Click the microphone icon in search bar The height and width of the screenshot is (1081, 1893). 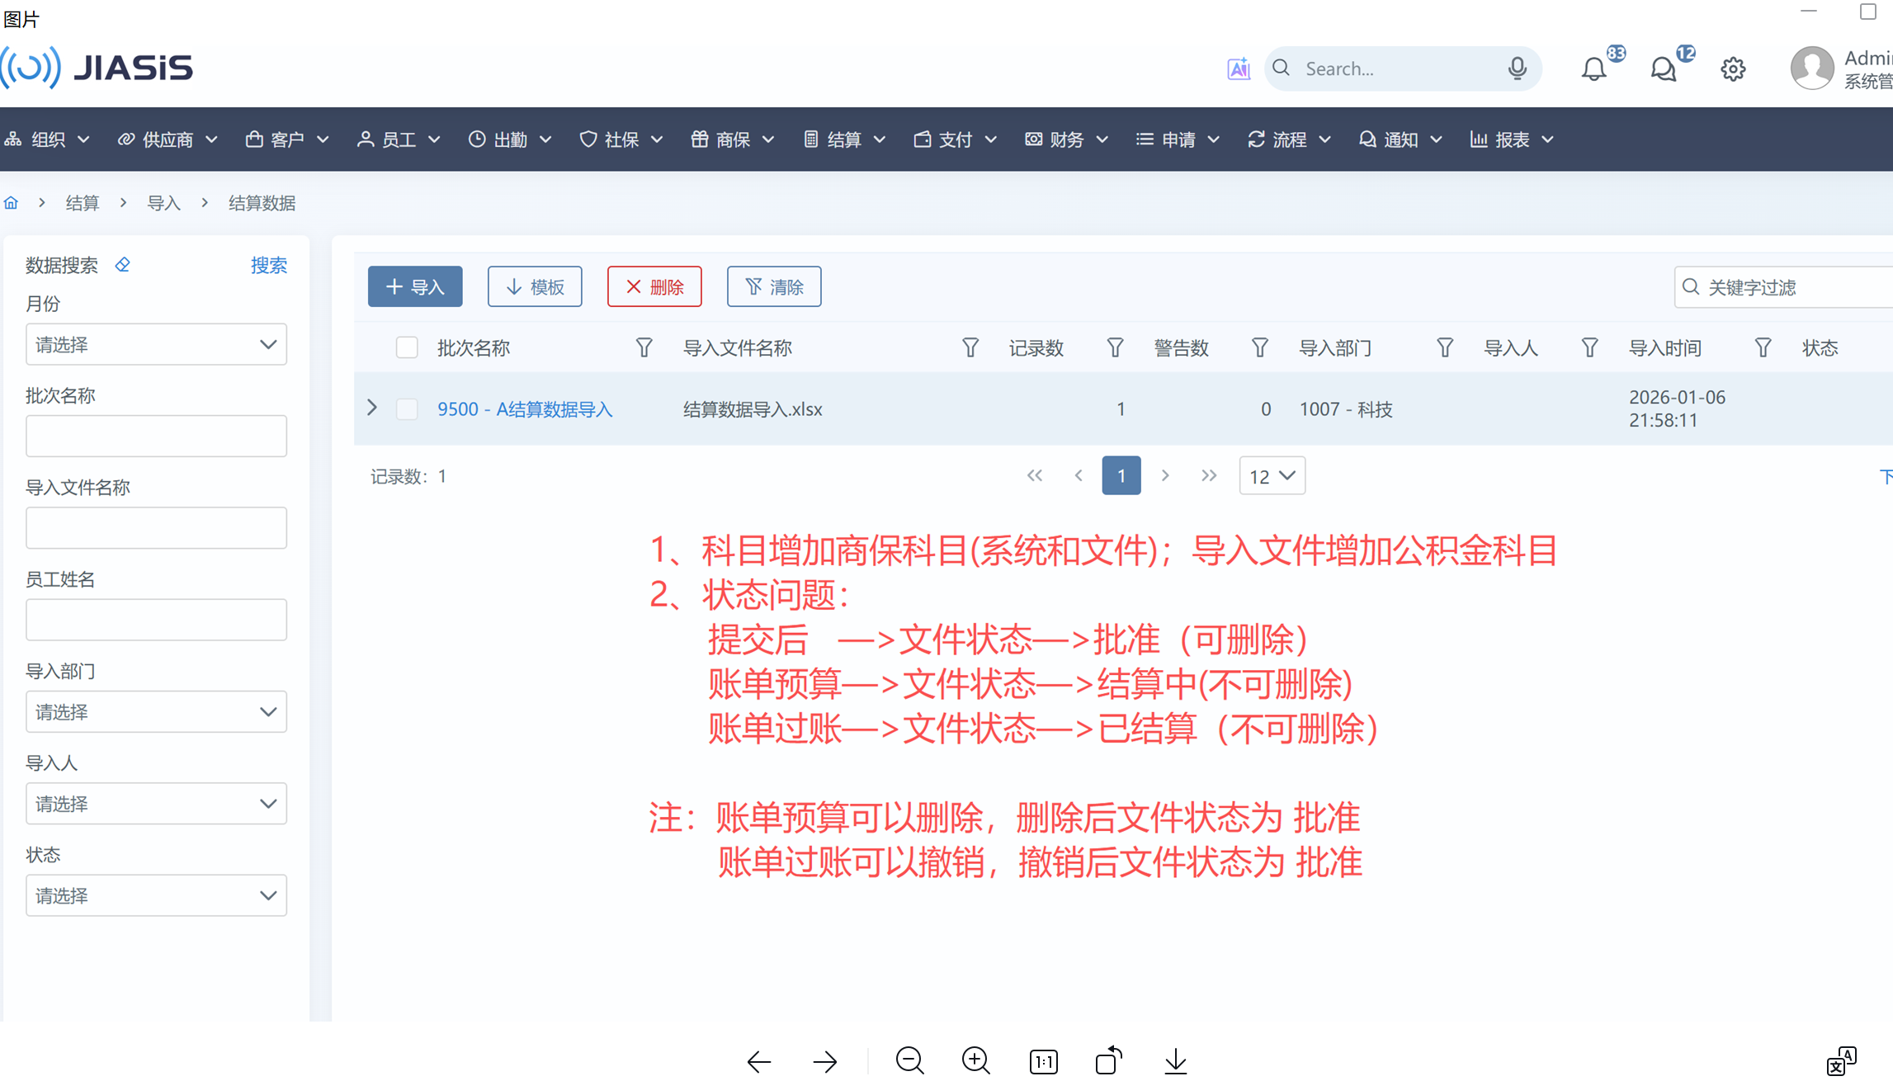tap(1517, 68)
